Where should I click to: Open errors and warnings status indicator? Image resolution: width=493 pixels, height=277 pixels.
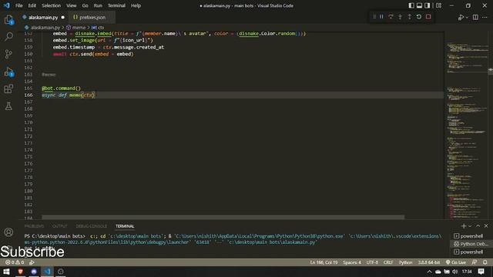[x=15, y=262]
